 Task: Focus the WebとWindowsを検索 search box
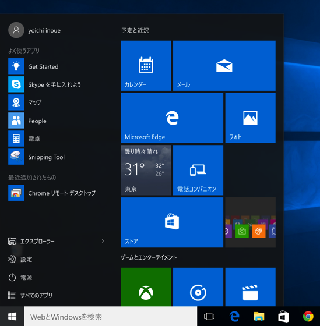coord(111,317)
